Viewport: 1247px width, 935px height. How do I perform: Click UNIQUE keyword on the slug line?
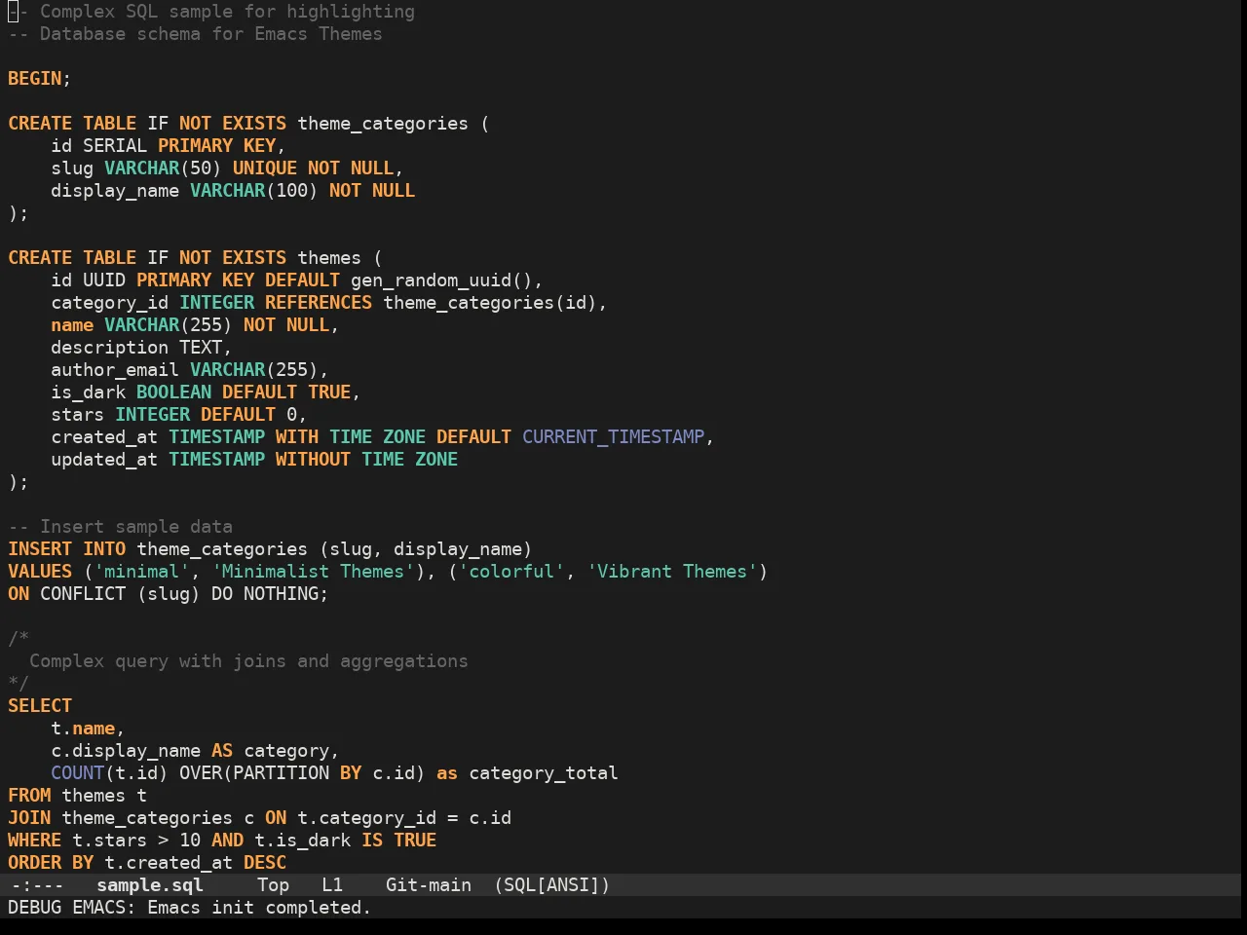pyautogui.click(x=265, y=168)
